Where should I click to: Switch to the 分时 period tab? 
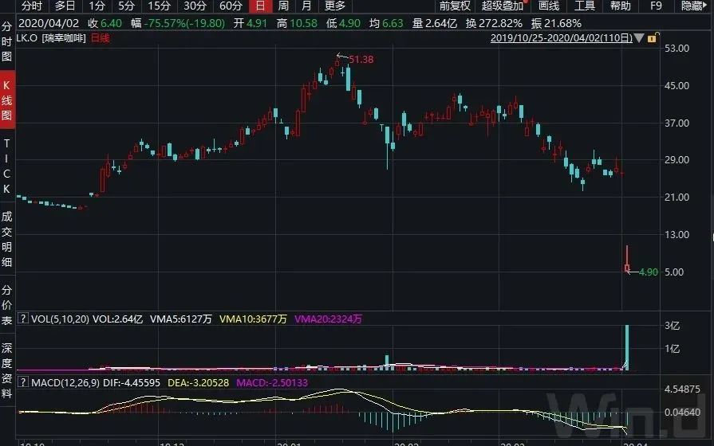pyautogui.click(x=32, y=6)
